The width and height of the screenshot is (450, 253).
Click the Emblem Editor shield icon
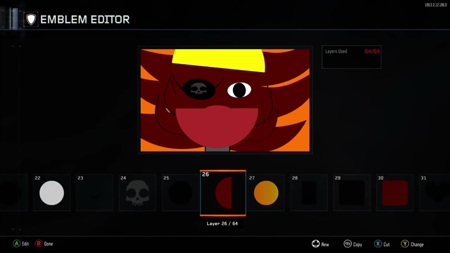click(x=31, y=19)
